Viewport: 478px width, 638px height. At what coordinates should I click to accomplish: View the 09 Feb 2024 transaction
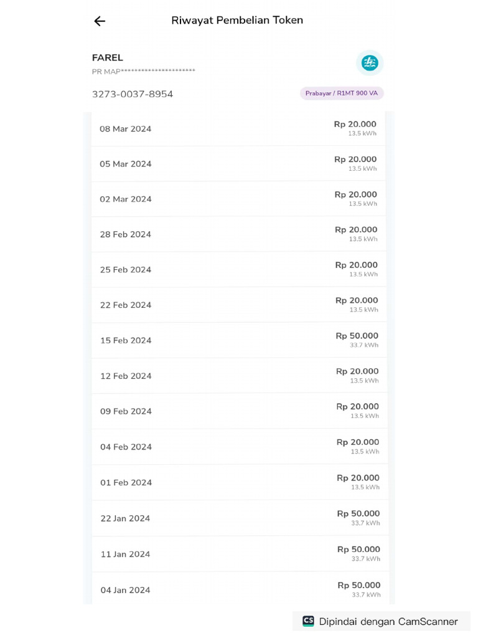[238, 411]
